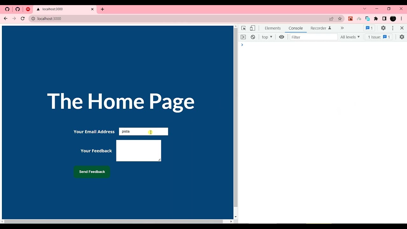This screenshot has height=229, width=407.
Task: Reload the current page
Action: tap(23, 18)
